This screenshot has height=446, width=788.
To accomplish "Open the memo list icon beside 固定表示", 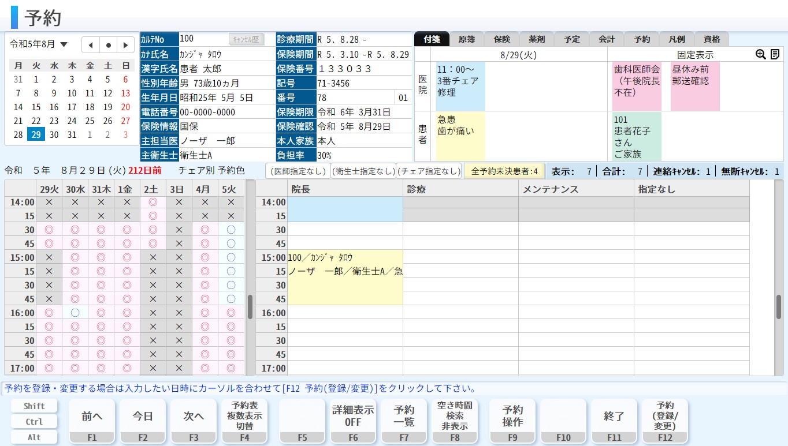I will 775,54.
